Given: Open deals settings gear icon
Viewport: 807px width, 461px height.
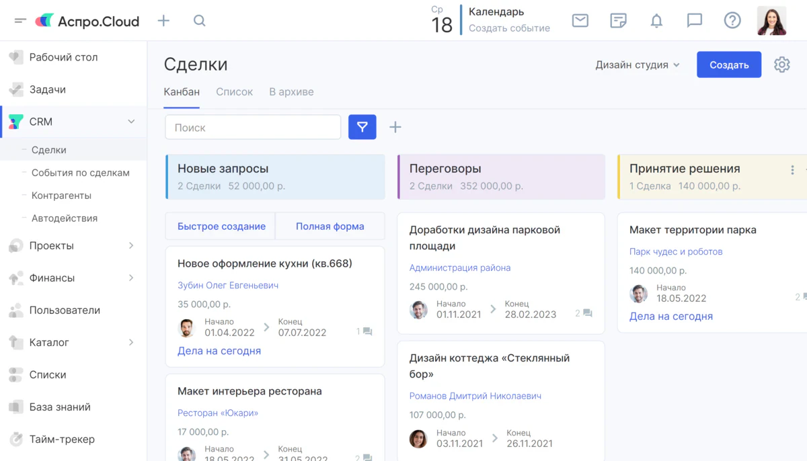Looking at the screenshot, I should pos(781,65).
